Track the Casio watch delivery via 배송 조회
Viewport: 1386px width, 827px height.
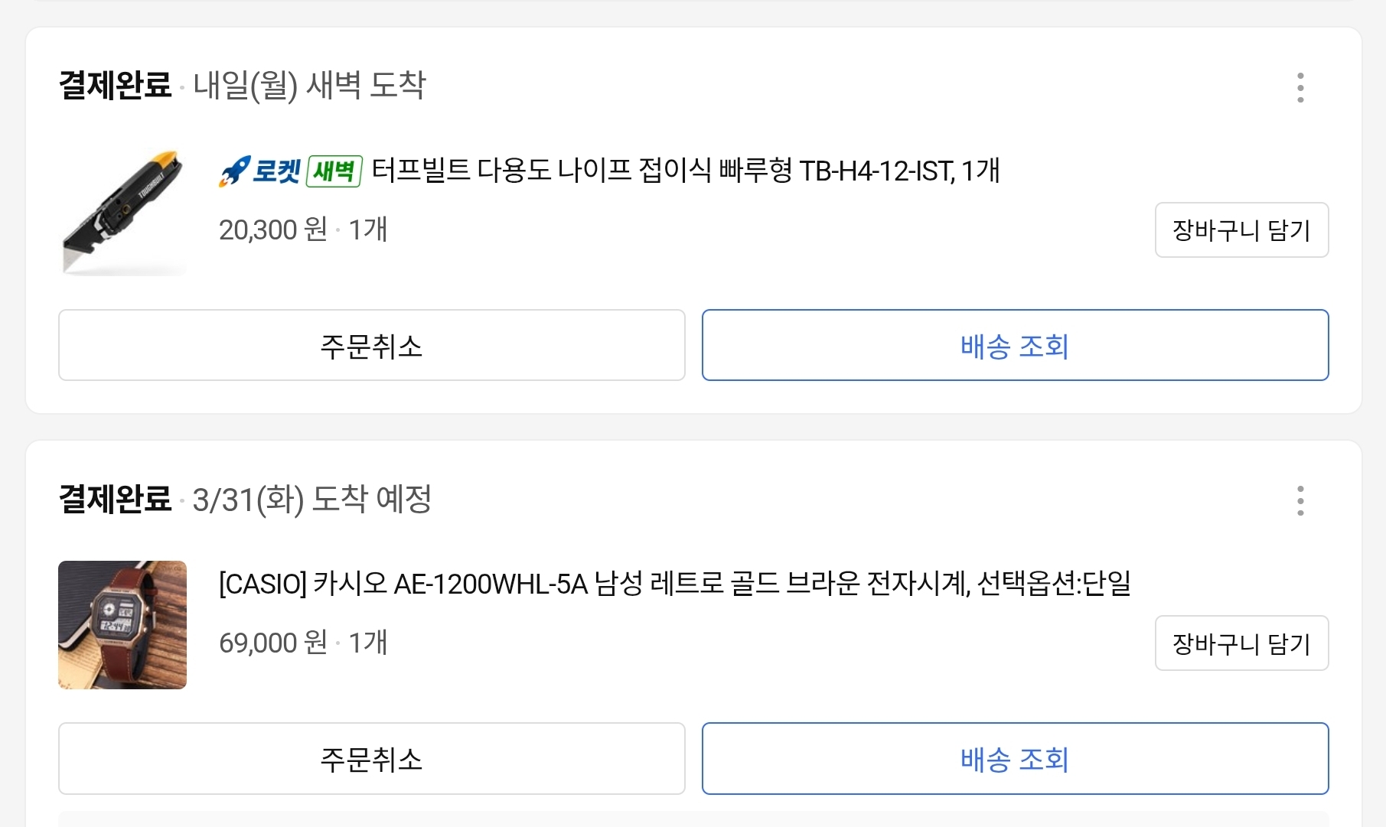pos(1015,759)
